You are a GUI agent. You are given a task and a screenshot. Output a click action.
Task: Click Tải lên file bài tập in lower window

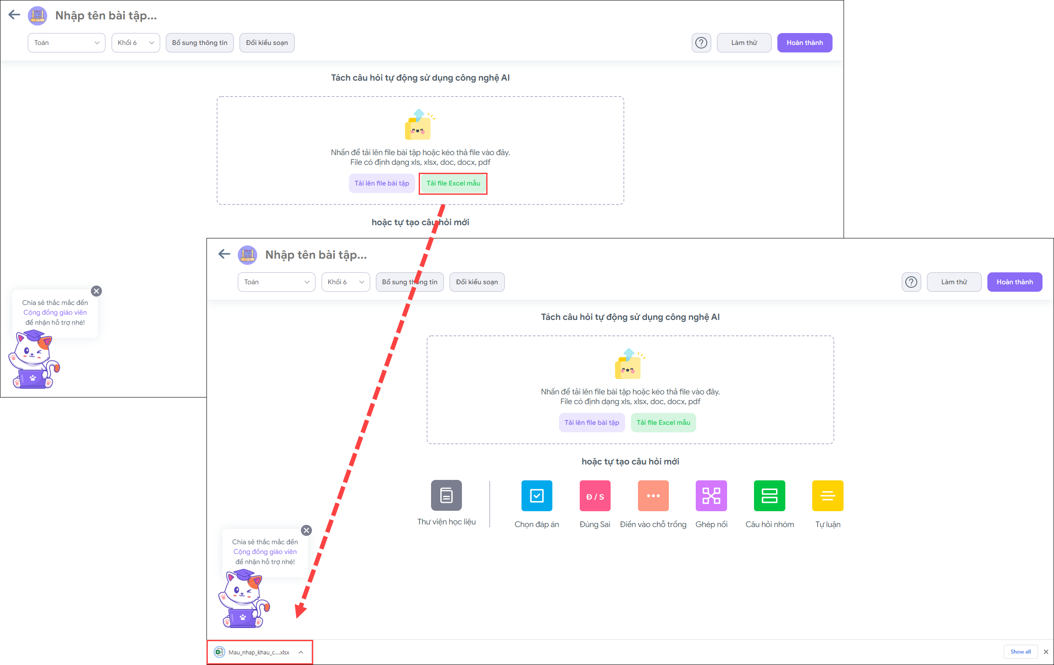(592, 423)
